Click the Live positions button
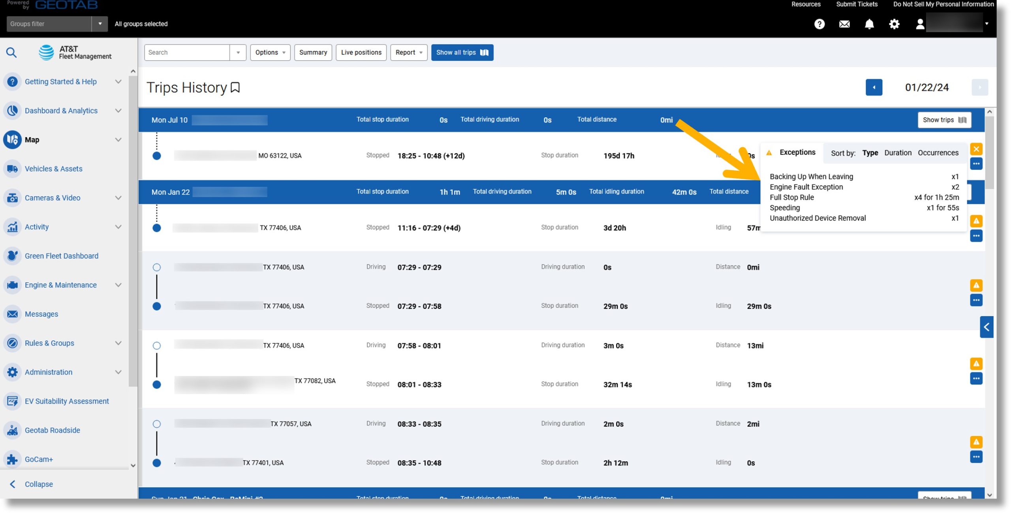The image size is (1011, 513). coord(361,53)
